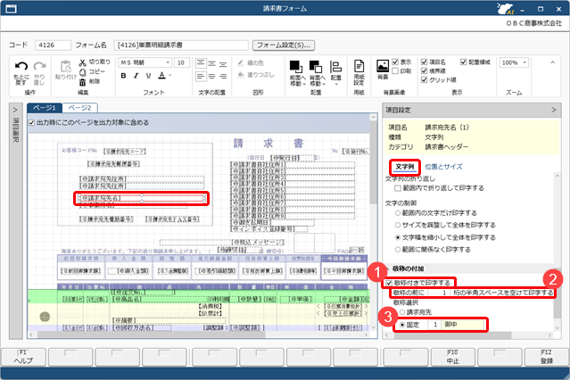Toggle bold font formatting
Image resolution: width=570 pixels, height=380 pixels.
(123, 76)
